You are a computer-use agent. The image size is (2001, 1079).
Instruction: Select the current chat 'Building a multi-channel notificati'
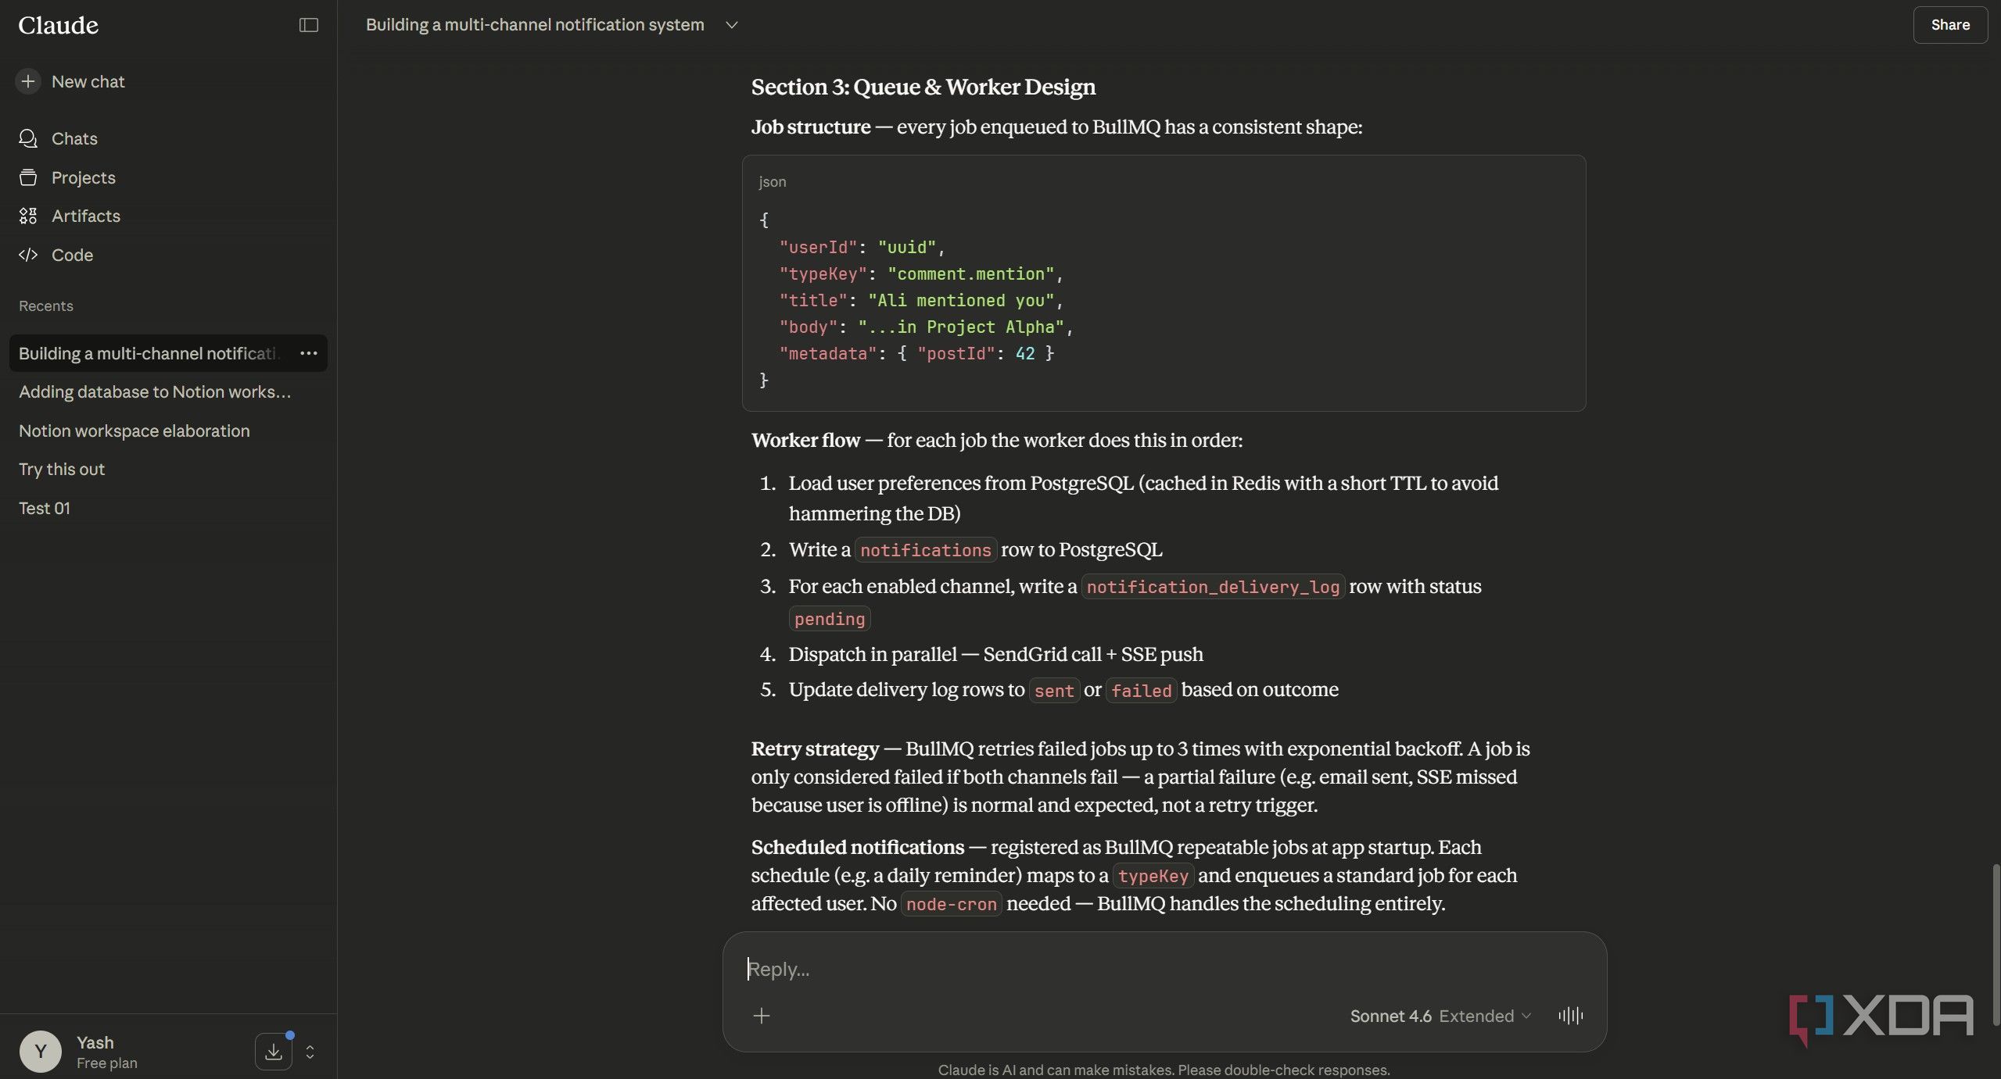click(x=149, y=353)
